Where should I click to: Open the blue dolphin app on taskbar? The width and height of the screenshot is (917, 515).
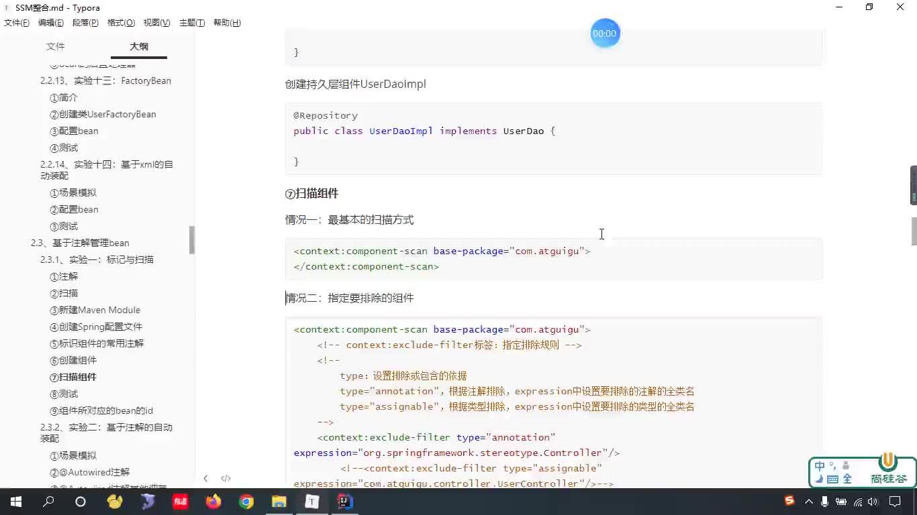(x=148, y=502)
